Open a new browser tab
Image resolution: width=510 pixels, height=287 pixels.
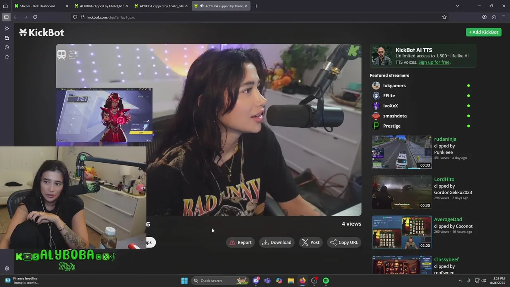[256, 6]
